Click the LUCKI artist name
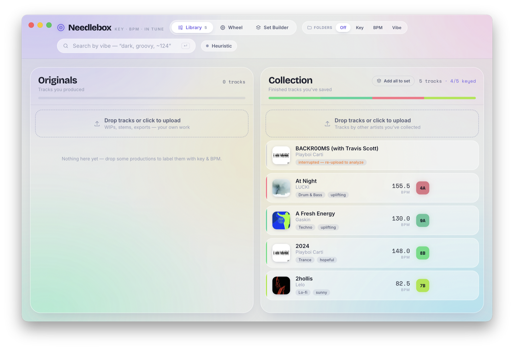 coord(302,187)
